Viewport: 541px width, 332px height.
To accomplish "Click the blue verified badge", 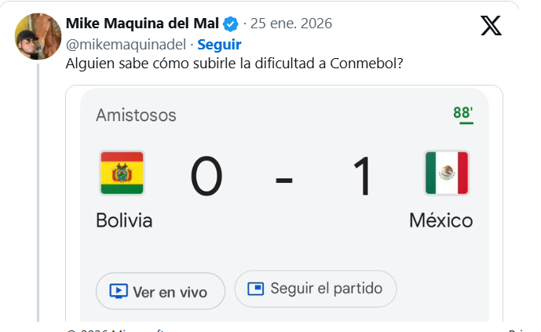I will [x=232, y=24].
